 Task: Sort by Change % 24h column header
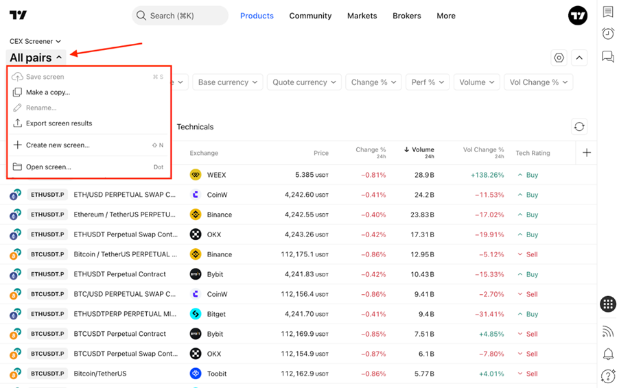point(371,153)
